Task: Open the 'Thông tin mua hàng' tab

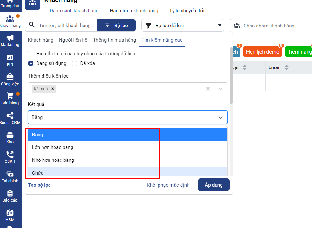Action: coord(114,40)
